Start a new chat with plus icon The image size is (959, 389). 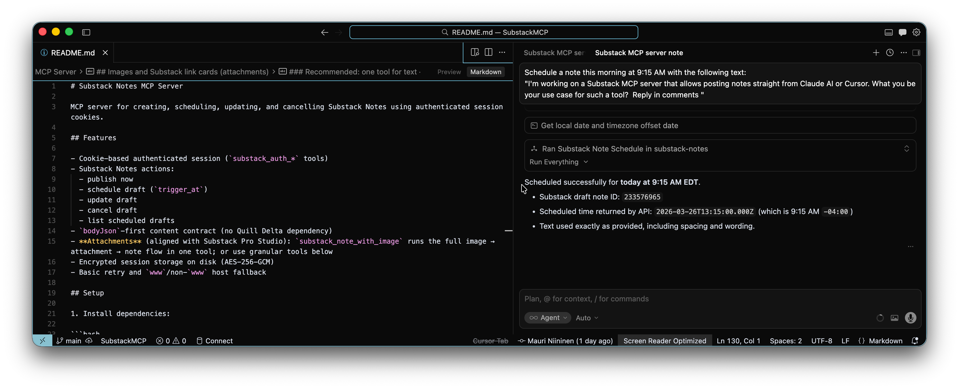coord(876,53)
